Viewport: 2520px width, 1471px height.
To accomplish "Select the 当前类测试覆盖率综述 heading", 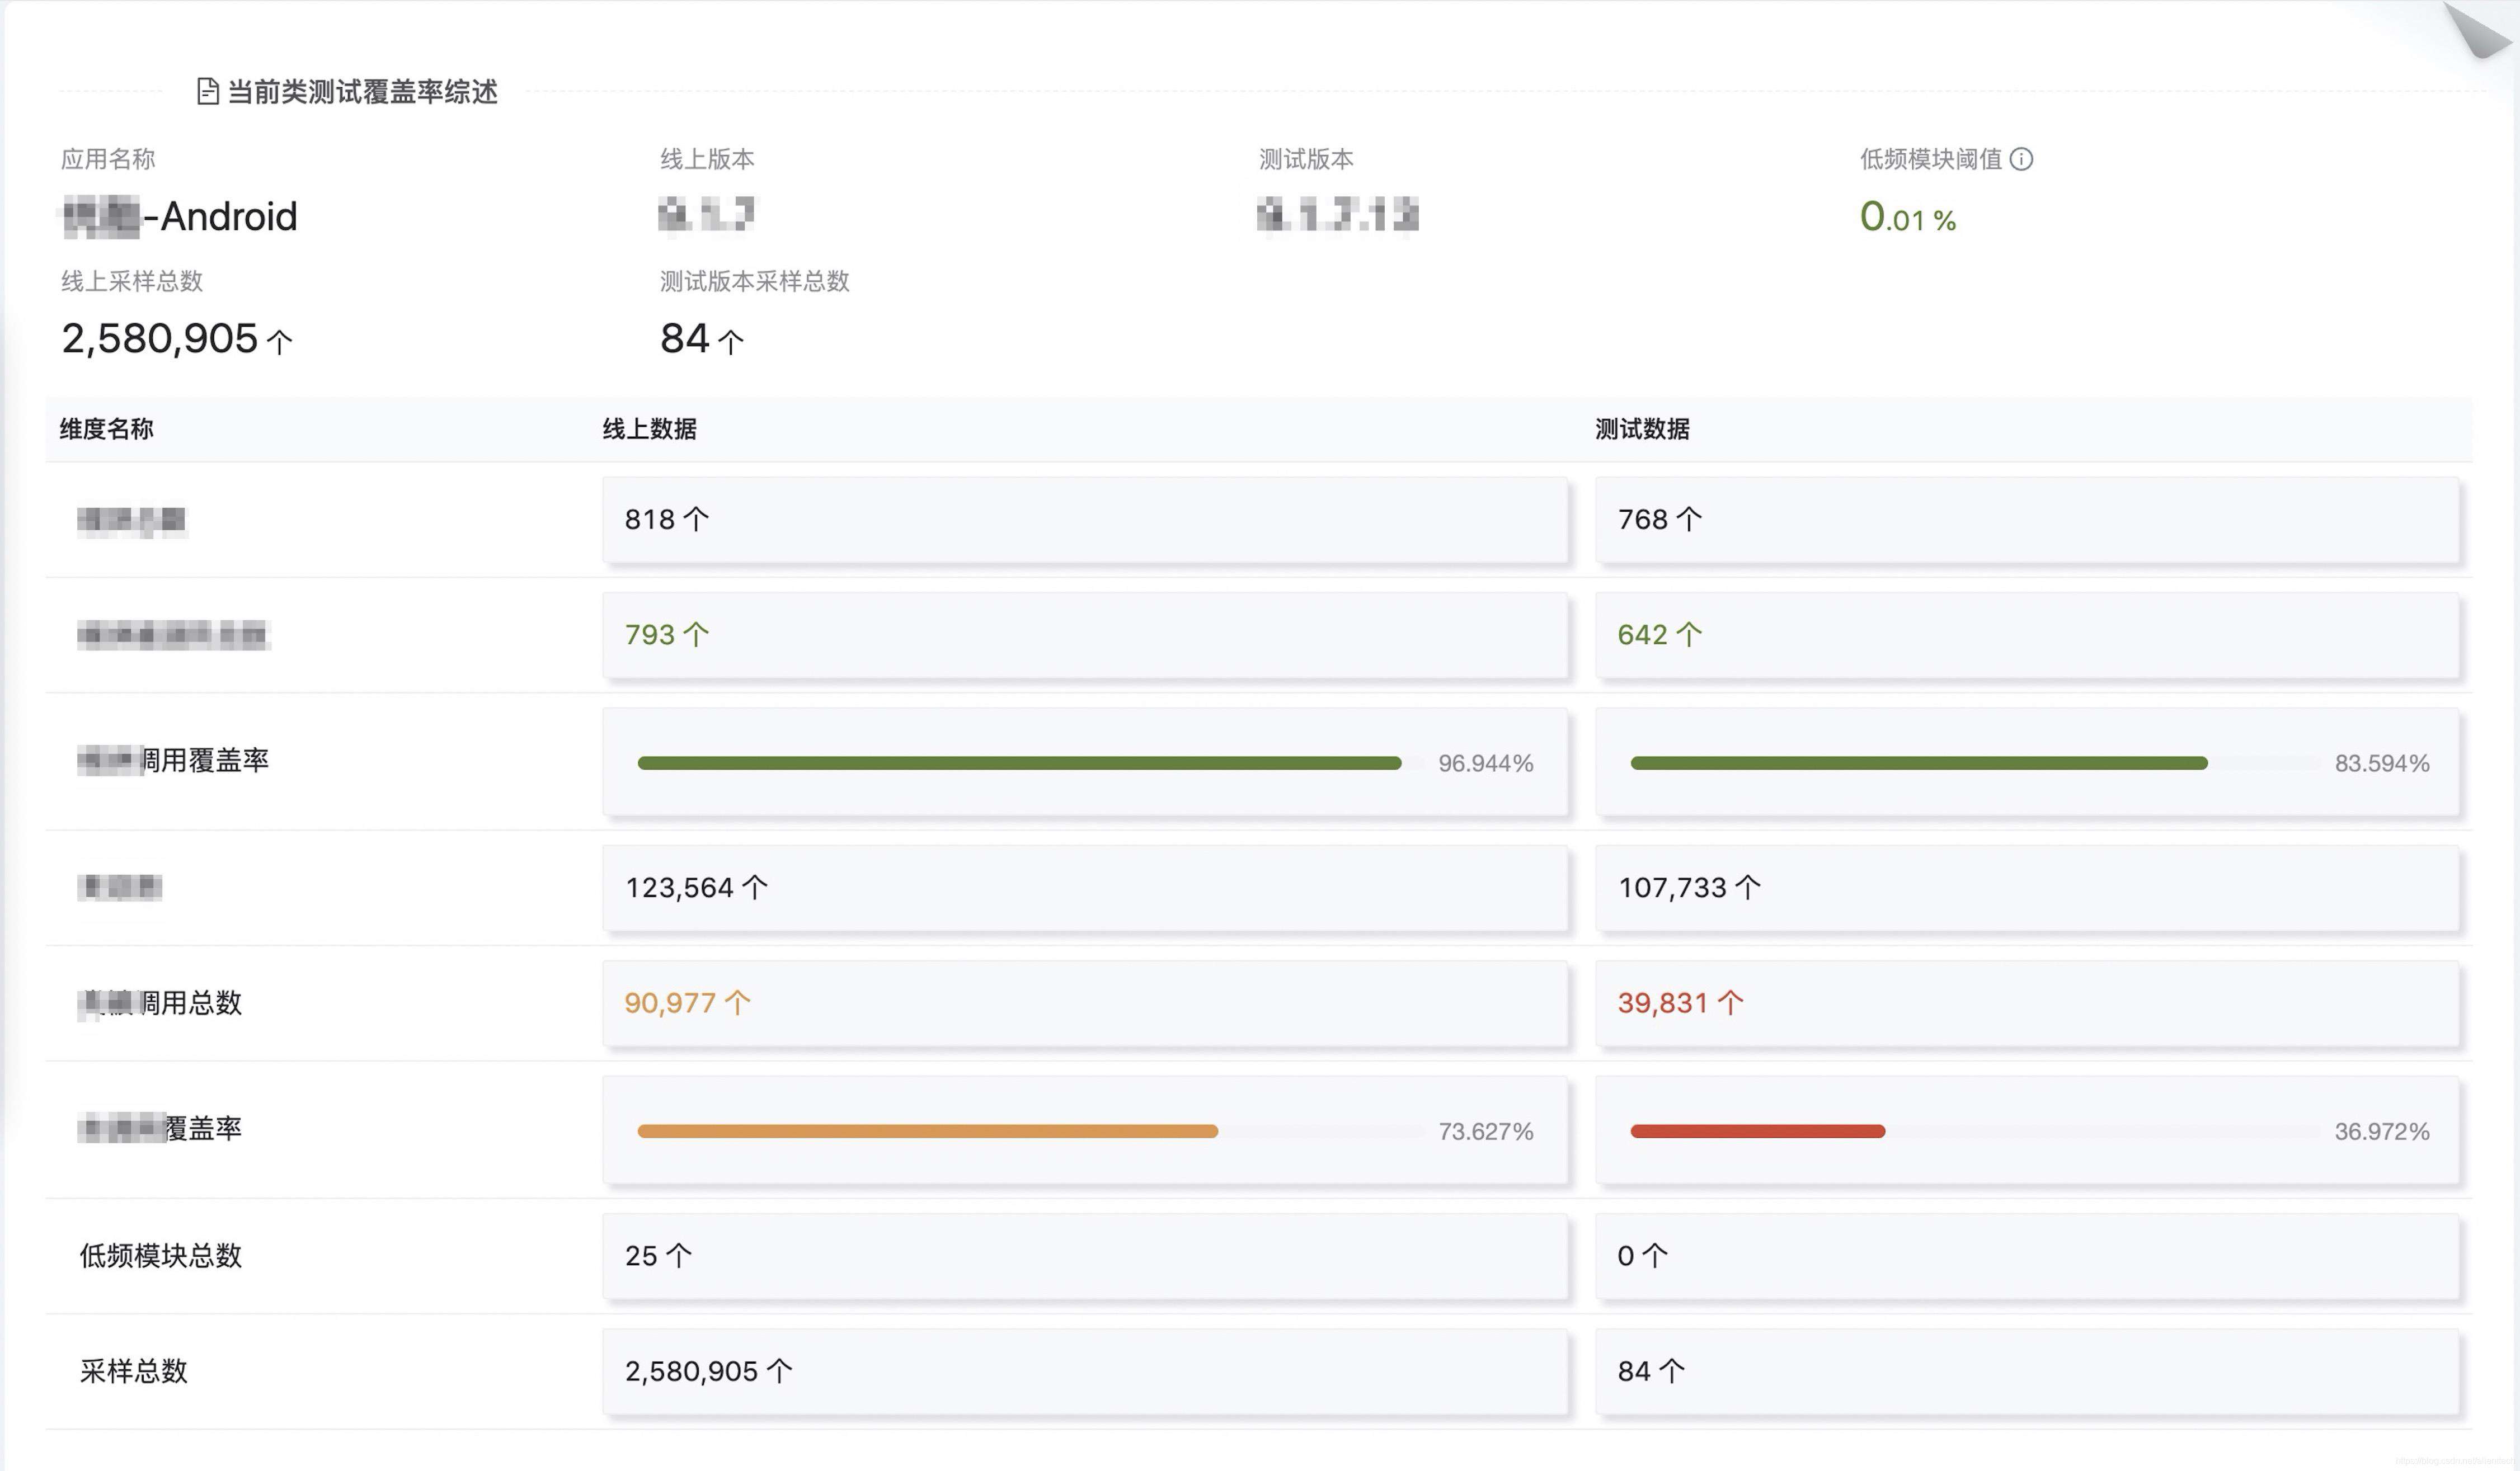I will [x=362, y=92].
